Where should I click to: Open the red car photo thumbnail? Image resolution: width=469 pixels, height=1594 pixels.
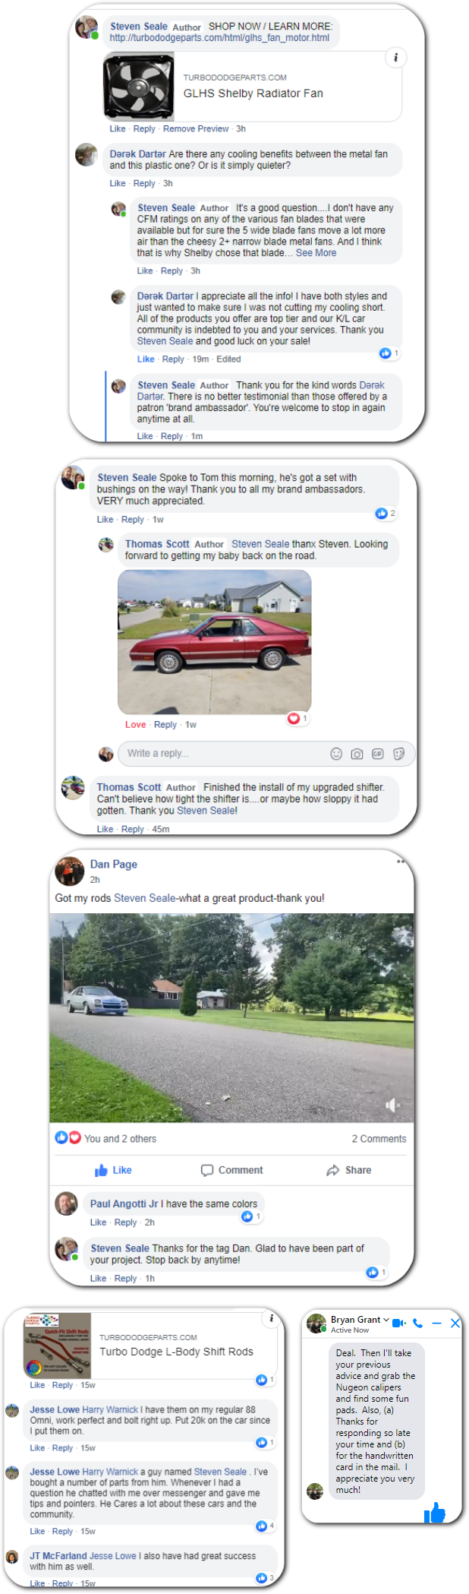[215, 642]
